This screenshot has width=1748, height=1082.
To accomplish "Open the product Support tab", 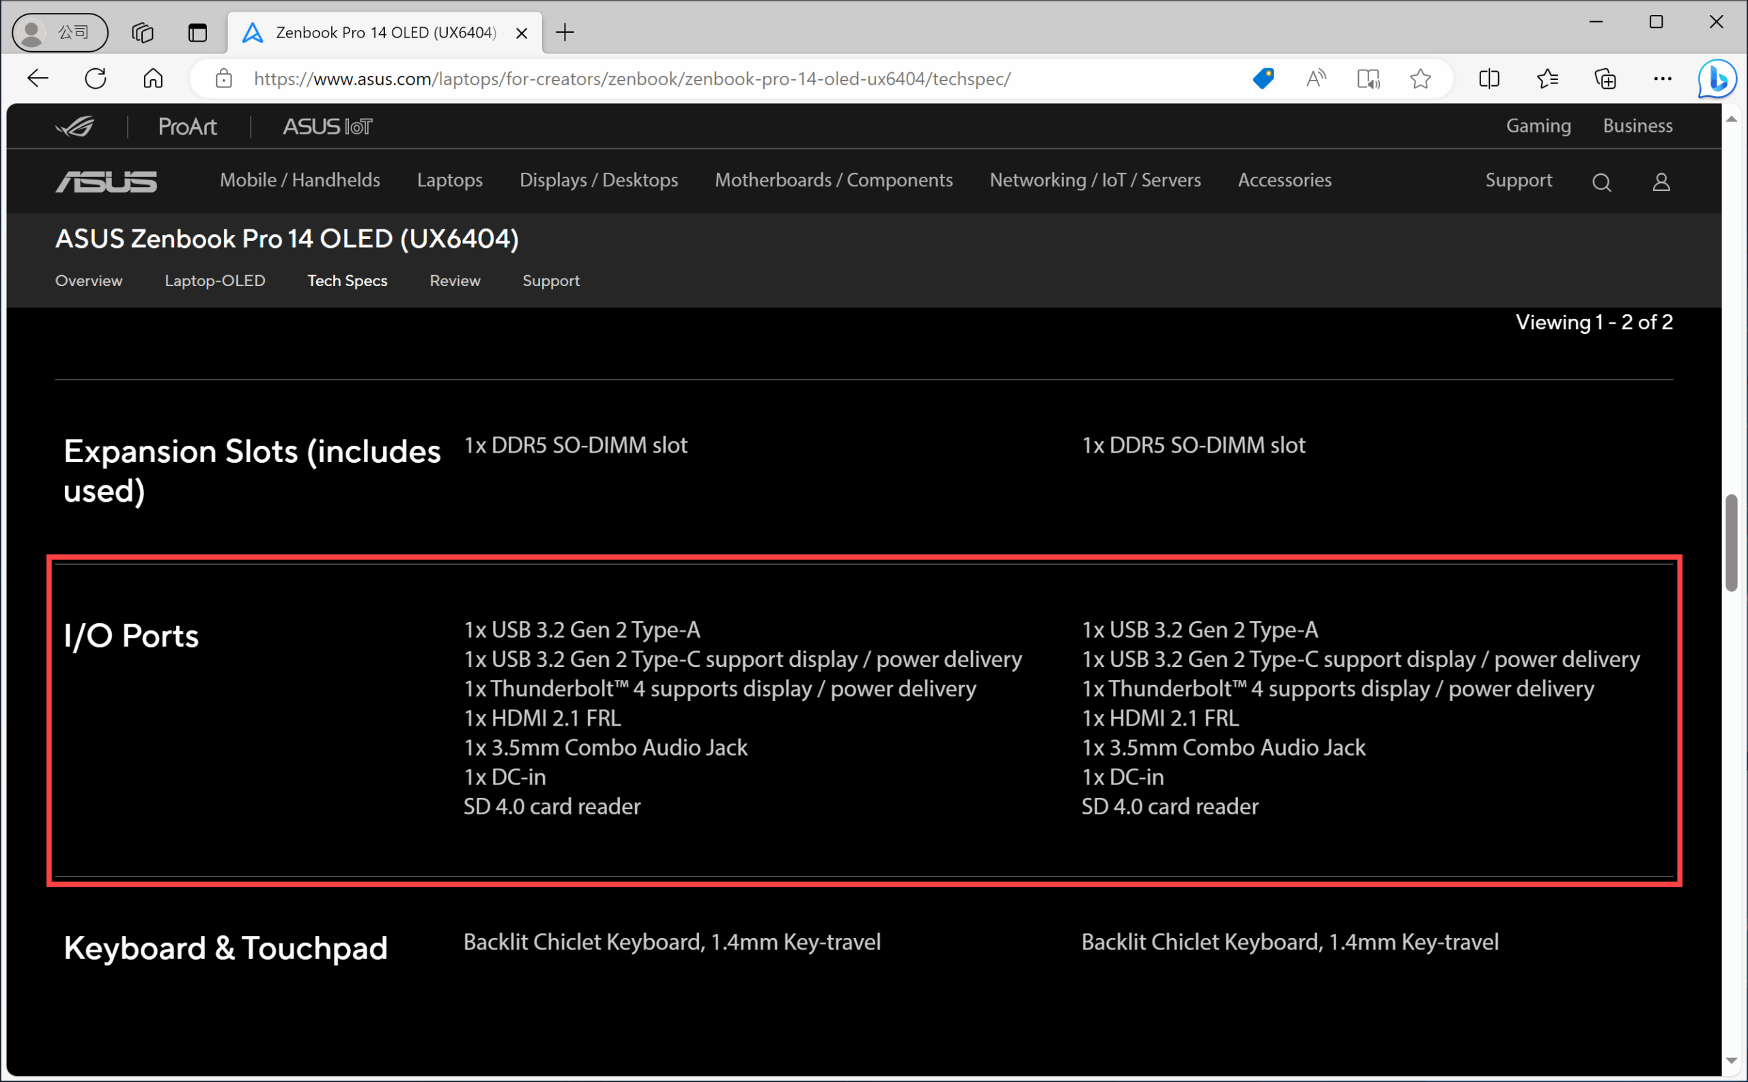I will (551, 281).
